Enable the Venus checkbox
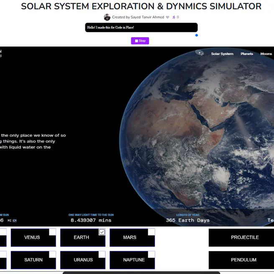 click(52, 232)
